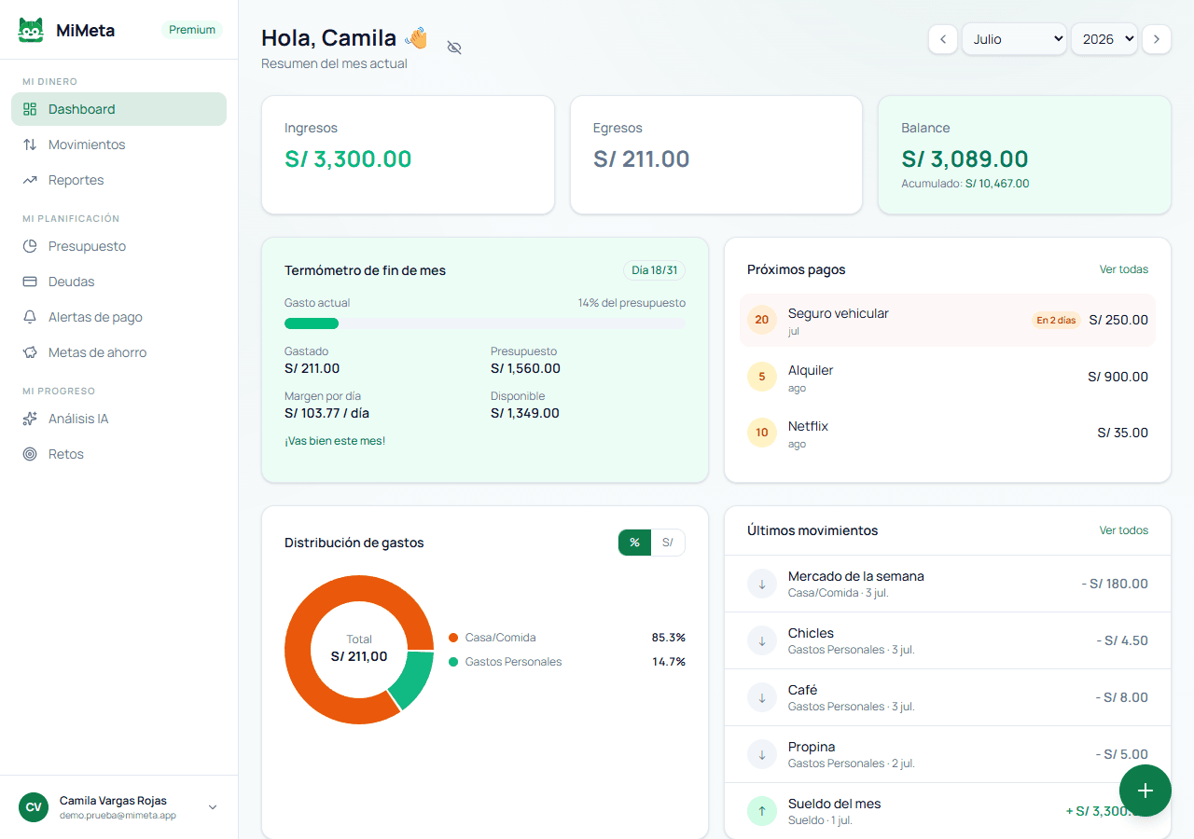Click the En 2 días tag

[1055, 320]
